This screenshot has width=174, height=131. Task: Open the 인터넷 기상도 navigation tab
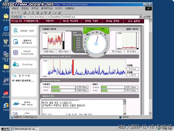[92, 21]
